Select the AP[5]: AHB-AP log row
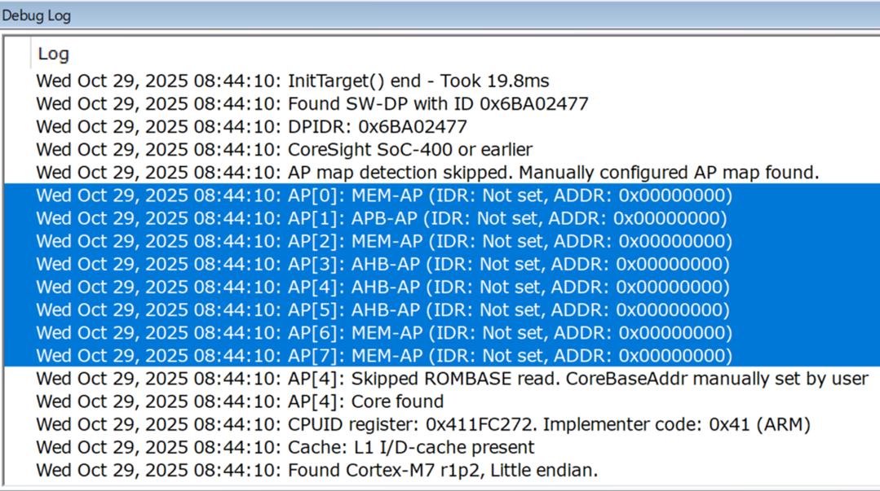The height and width of the screenshot is (491, 880). coord(383,310)
